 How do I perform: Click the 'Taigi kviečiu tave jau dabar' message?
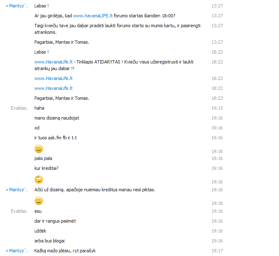[x=118, y=29]
